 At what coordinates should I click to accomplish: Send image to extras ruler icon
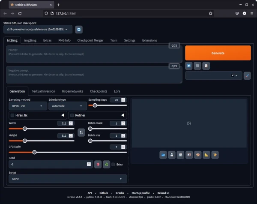click(x=206, y=155)
